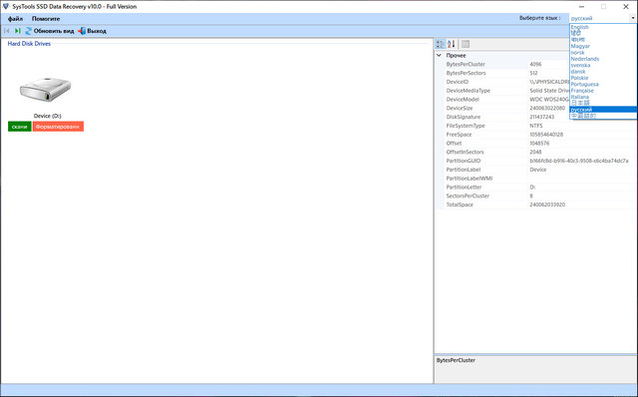The image size is (638, 397).
Task: Click the red Форматирован button
Action: (x=58, y=127)
